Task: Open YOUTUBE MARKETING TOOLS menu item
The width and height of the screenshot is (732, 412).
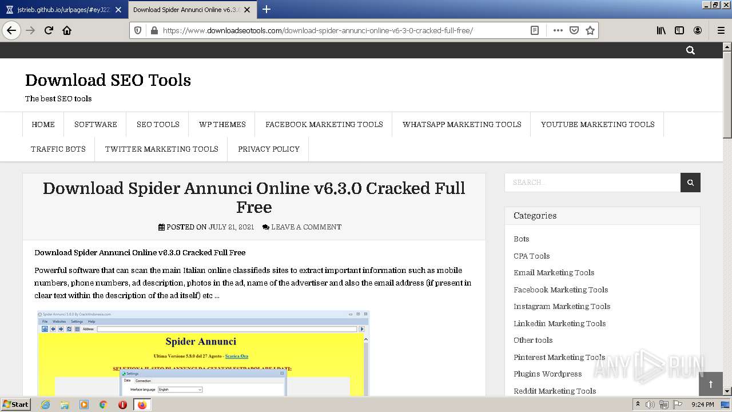Action: point(598,124)
